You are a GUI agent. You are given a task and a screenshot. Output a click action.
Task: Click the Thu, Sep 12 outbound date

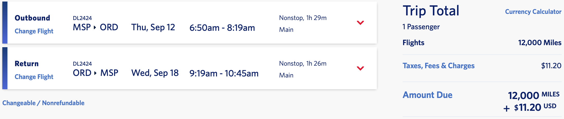[153, 27]
